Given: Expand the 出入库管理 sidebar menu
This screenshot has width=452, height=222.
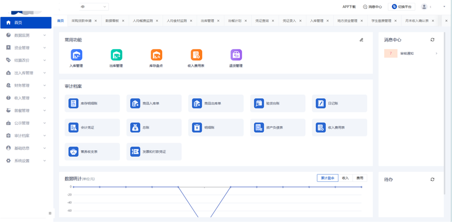Looking at the screenshot, I should (26, 73).
